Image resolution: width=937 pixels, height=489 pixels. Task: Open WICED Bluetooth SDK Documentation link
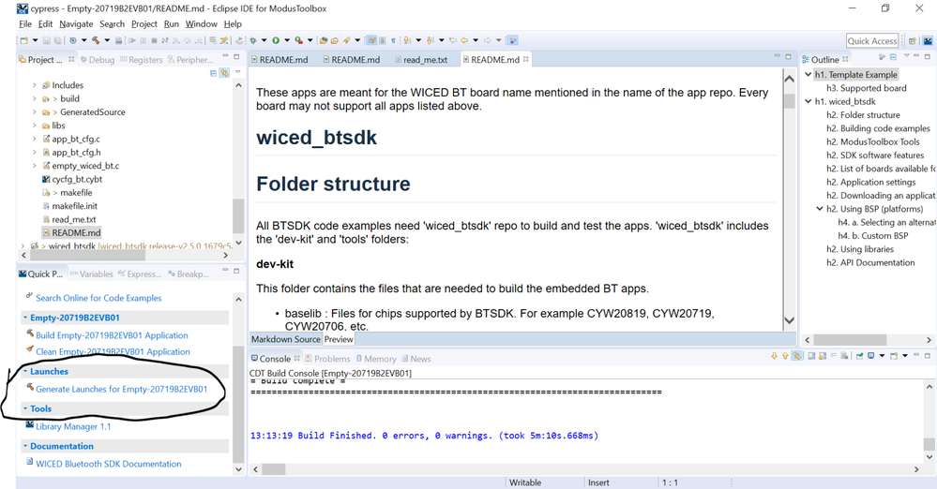(x=108, y=464)
